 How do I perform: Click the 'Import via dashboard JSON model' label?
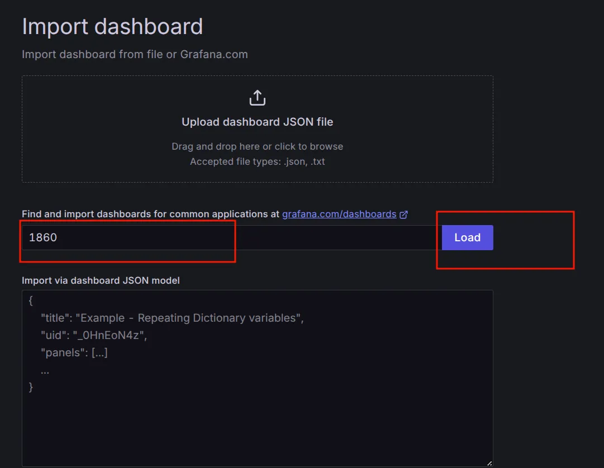[101, 280]
